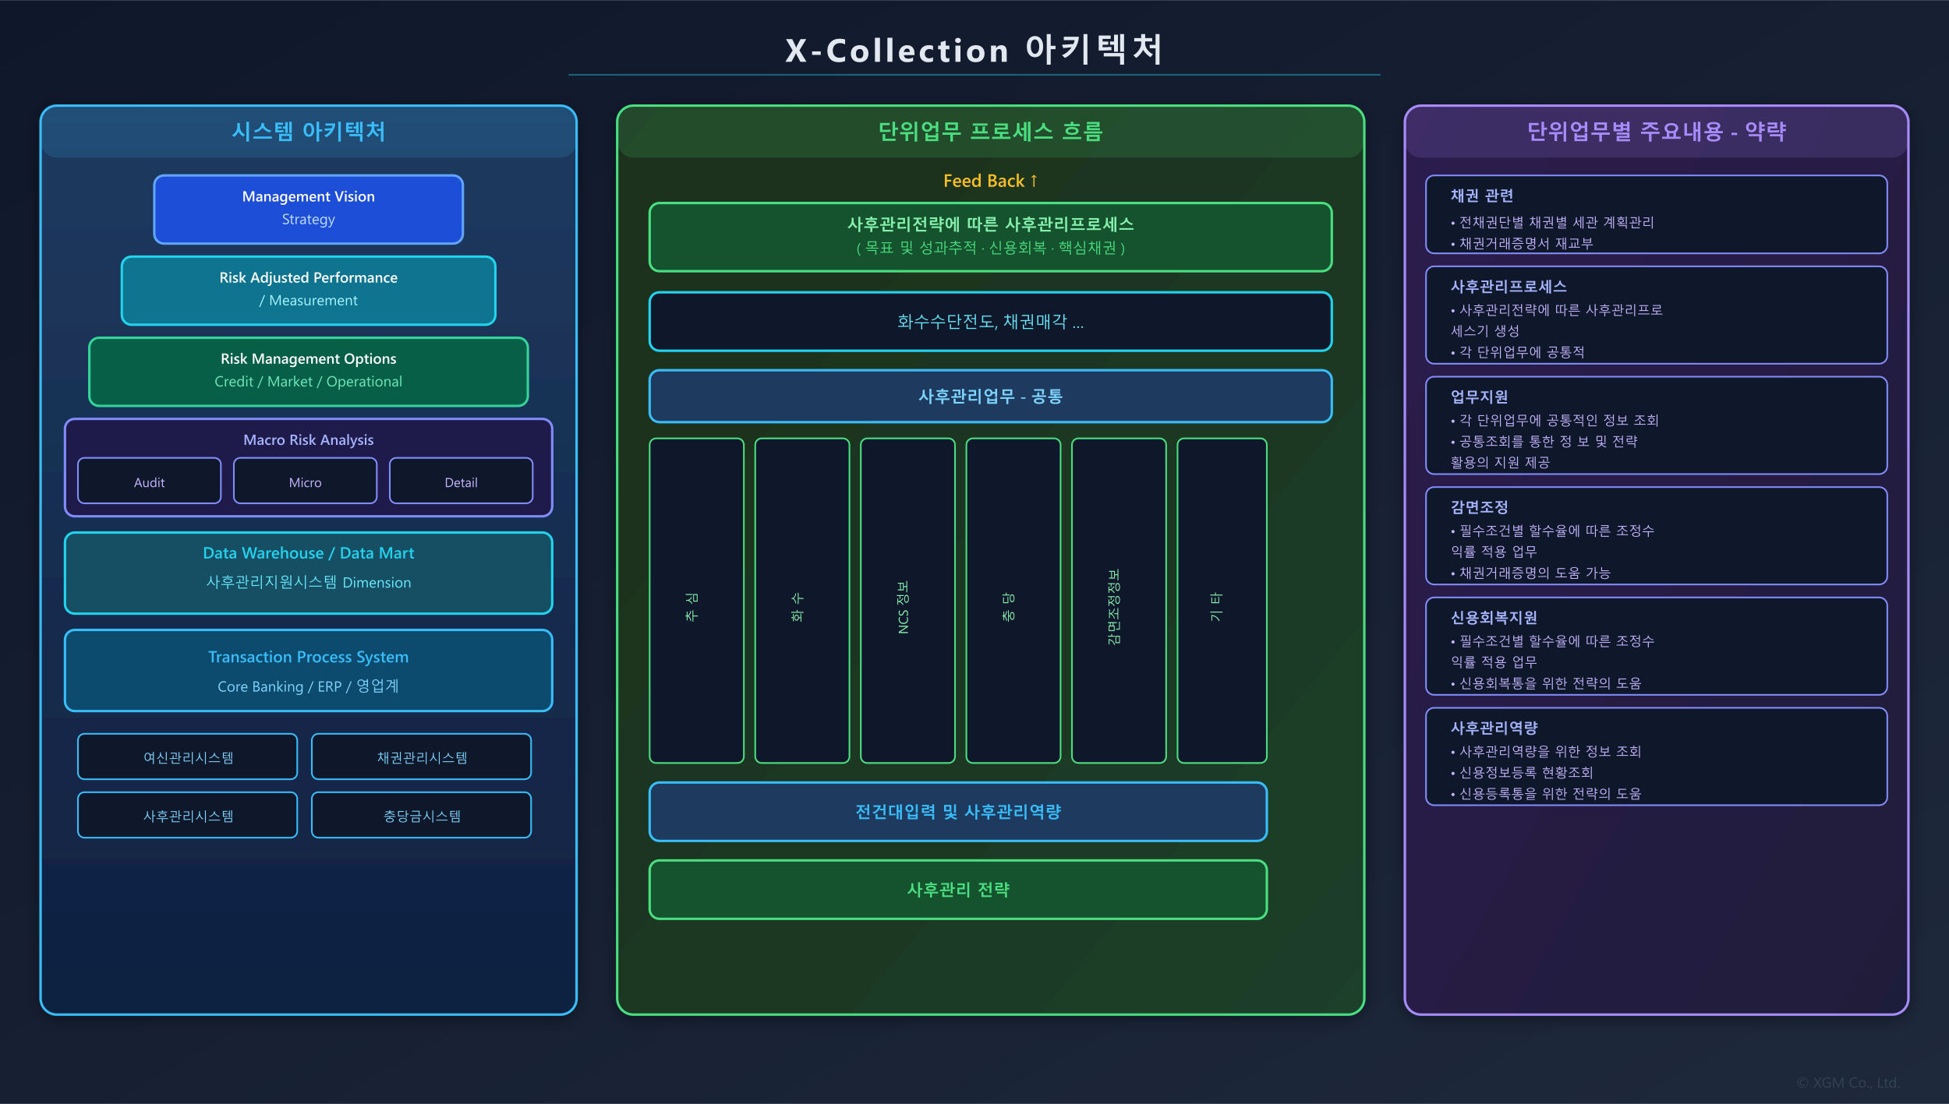Click the 전건대입력 및 사후관리역량 bar
The image size is (1949, 1104).
click(x=957, y=811)
